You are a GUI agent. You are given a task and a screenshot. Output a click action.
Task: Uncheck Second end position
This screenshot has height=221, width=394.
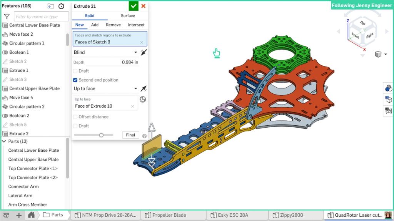(x=75, y=80)
